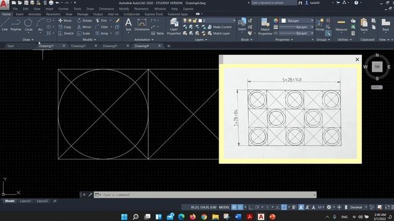Click the Save icon in quick access toolbar
This screenshot has height=221, width=394.
26,2
